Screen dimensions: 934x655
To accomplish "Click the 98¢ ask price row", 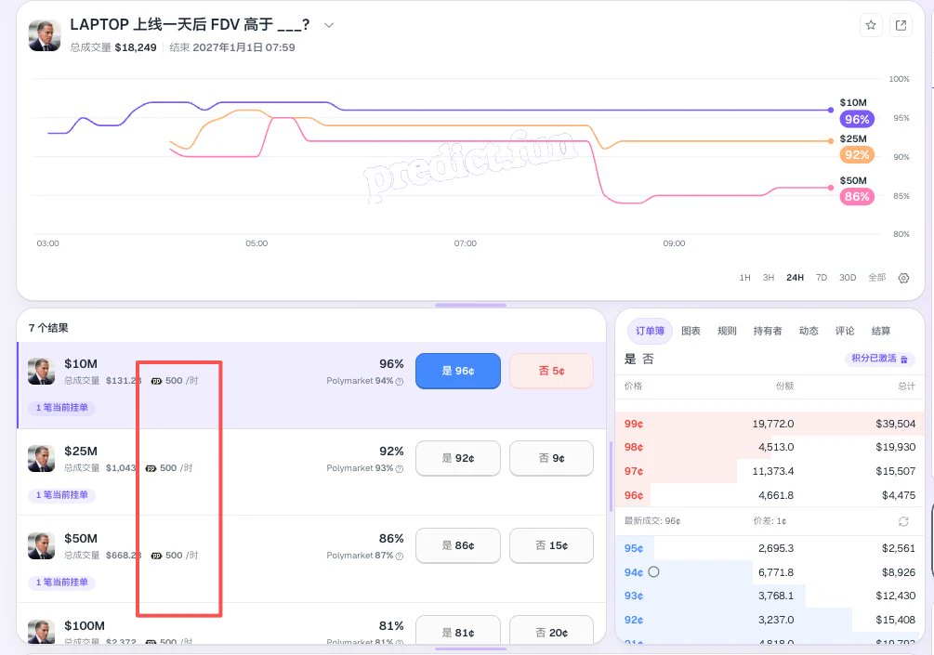I will pos(770,447).
